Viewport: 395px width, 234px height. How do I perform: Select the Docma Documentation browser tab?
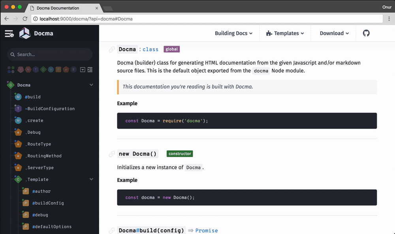click(64, 8)
